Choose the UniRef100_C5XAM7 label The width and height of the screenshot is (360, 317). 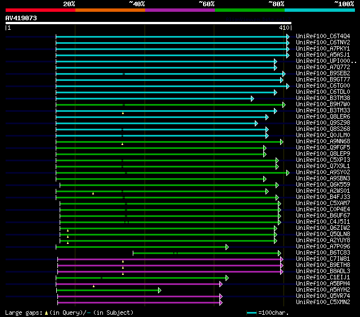click(323, 203)
